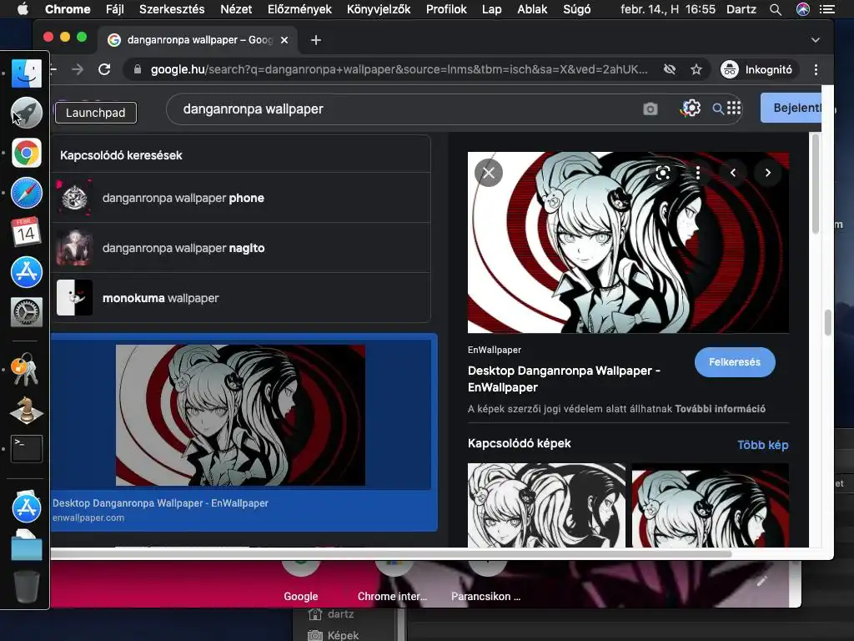Show next image in preview
The height and width of the screenshot is (641, 854).
coord(768,173)
